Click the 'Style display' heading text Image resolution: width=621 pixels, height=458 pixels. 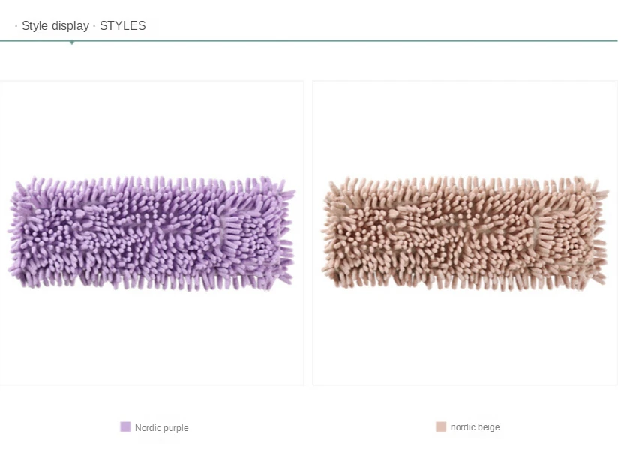coord(55,25)
